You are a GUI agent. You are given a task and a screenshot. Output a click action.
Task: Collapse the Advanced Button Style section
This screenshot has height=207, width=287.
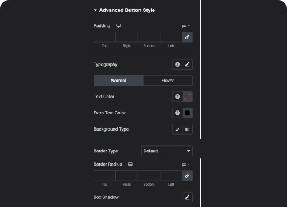(x=95, y=10)
